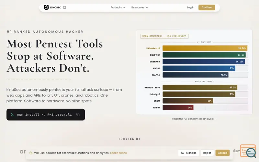The image size is (259, 162).
Task: Click the Junior label in chart
Action: (156, 108)
